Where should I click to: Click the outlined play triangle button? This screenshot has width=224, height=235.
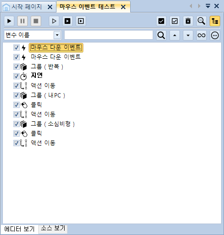54,21
